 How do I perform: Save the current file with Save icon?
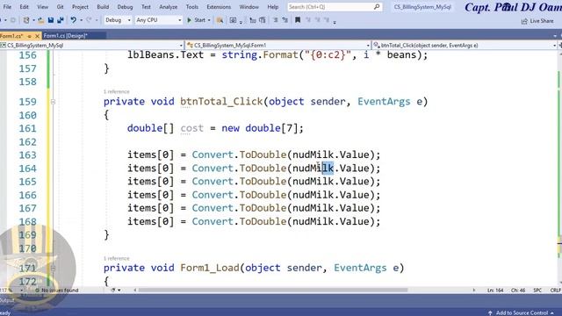(51, 20)
